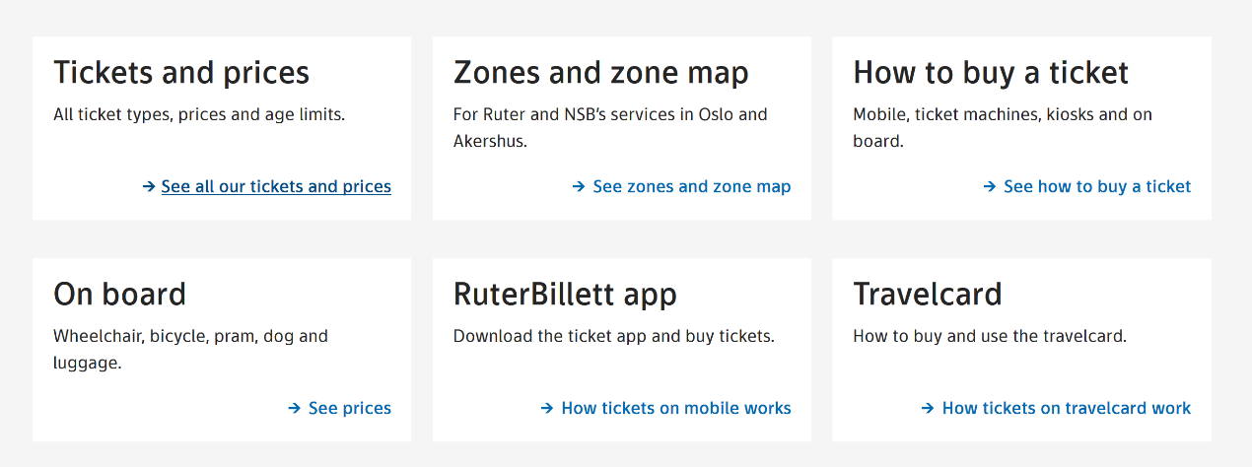This screenshot has height=467, width=1252.
Task: Click arrow icon beside tickets on mobile link
Action: pos(548,408)
